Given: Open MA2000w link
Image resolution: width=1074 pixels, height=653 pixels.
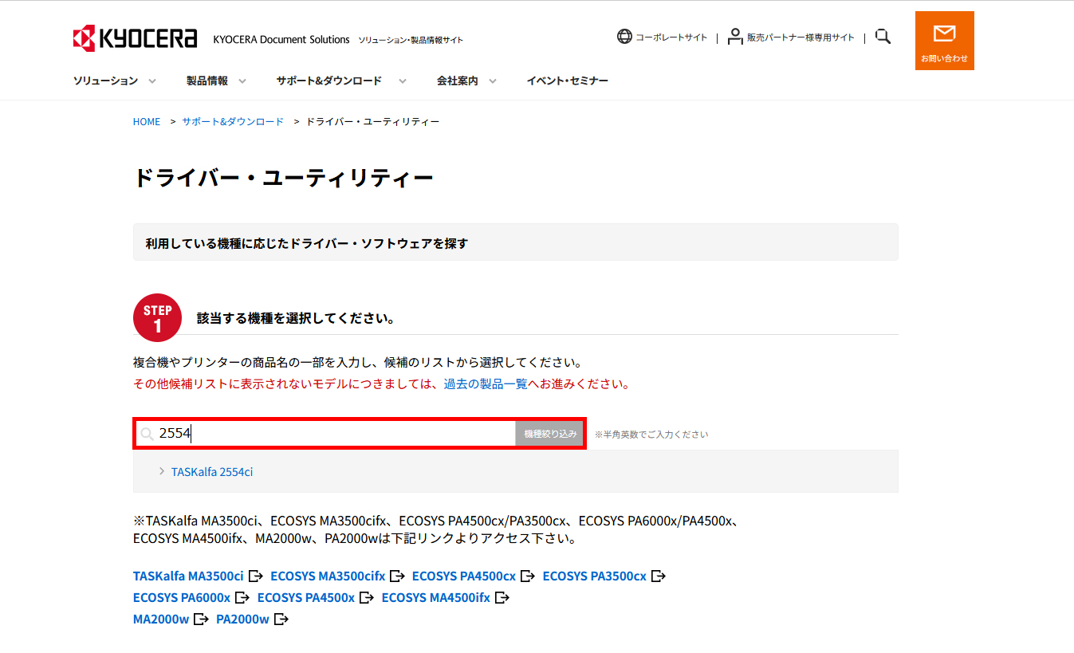Looking at the screenshot, I should (161, 619).
